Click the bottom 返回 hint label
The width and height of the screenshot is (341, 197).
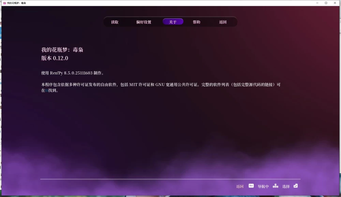coord(240,186)
